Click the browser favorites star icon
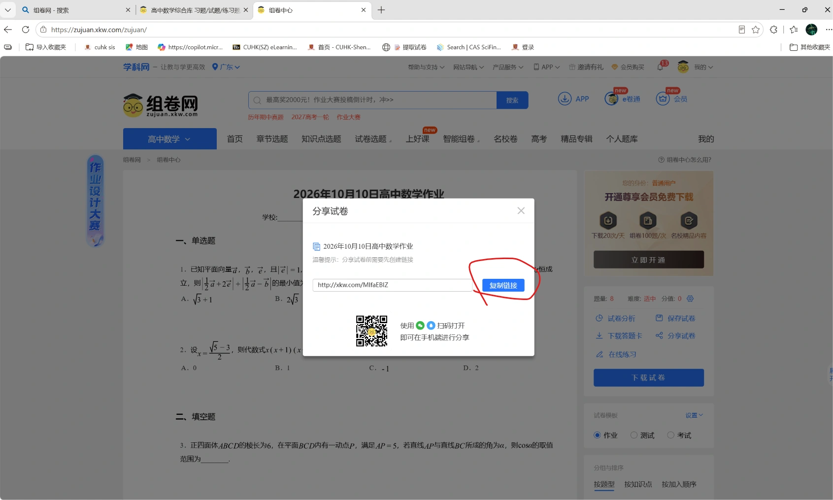 [756, 30]
